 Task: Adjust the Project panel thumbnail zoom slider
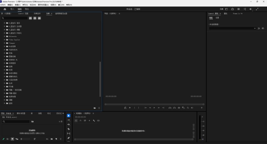(25, 139)
